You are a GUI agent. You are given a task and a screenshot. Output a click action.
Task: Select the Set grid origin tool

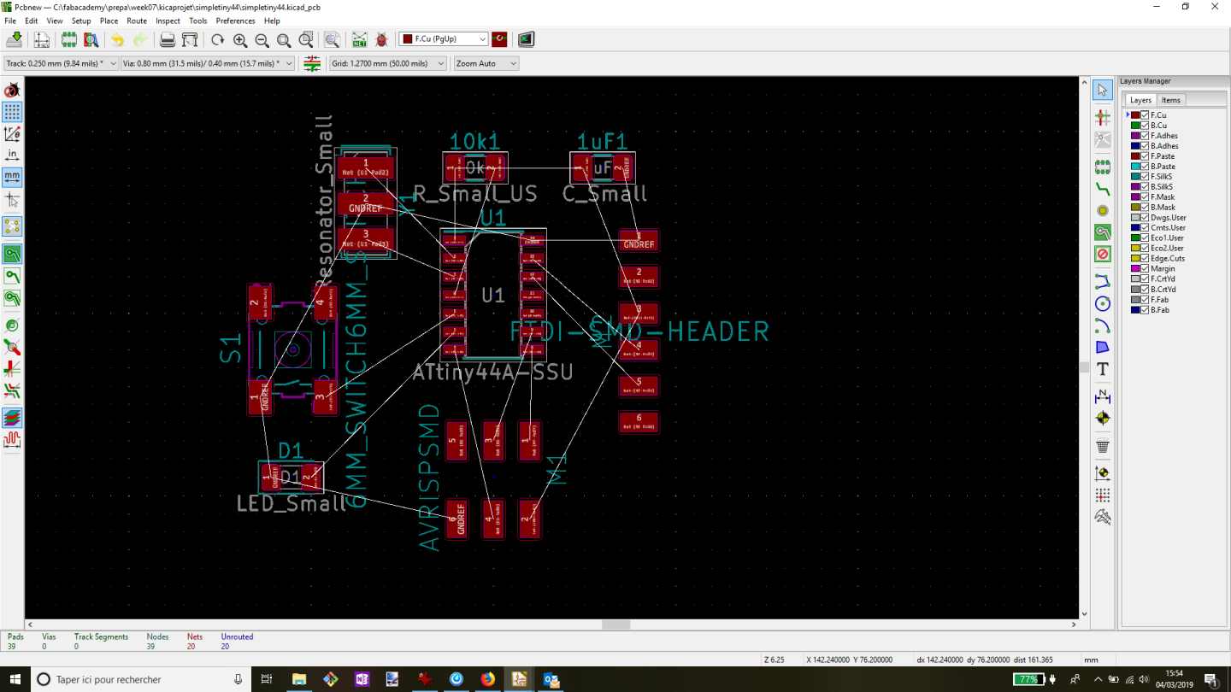click(1103, 496)
